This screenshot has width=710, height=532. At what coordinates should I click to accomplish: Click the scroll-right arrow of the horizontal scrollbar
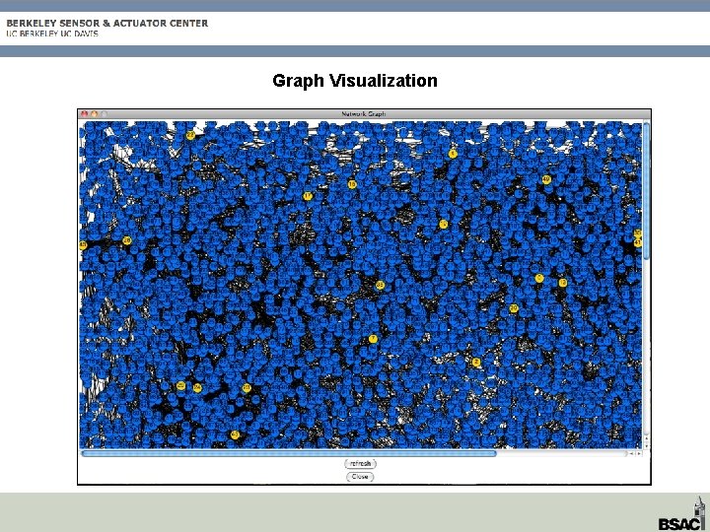(x=639, y=453)
